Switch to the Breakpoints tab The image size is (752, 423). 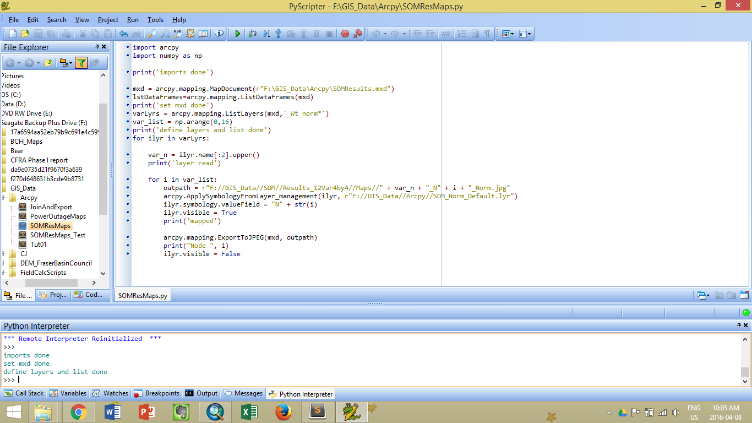point(157,393)
